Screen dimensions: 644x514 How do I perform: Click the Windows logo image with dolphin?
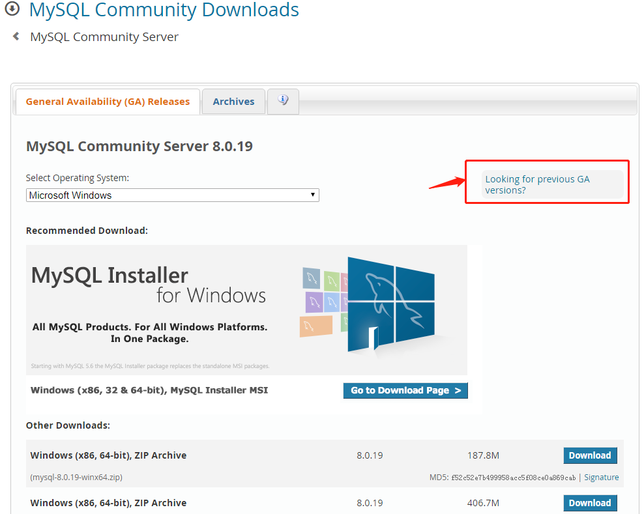pyautogui.click(x=391, y=304)
